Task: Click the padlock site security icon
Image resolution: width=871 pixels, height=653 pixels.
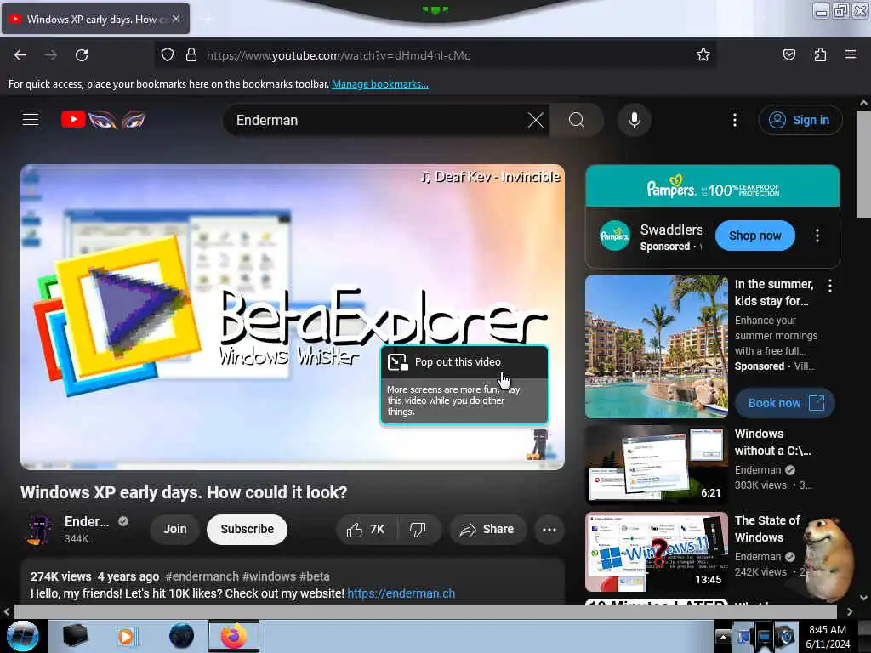Action: pyautogui.click(x=191, y=55)
